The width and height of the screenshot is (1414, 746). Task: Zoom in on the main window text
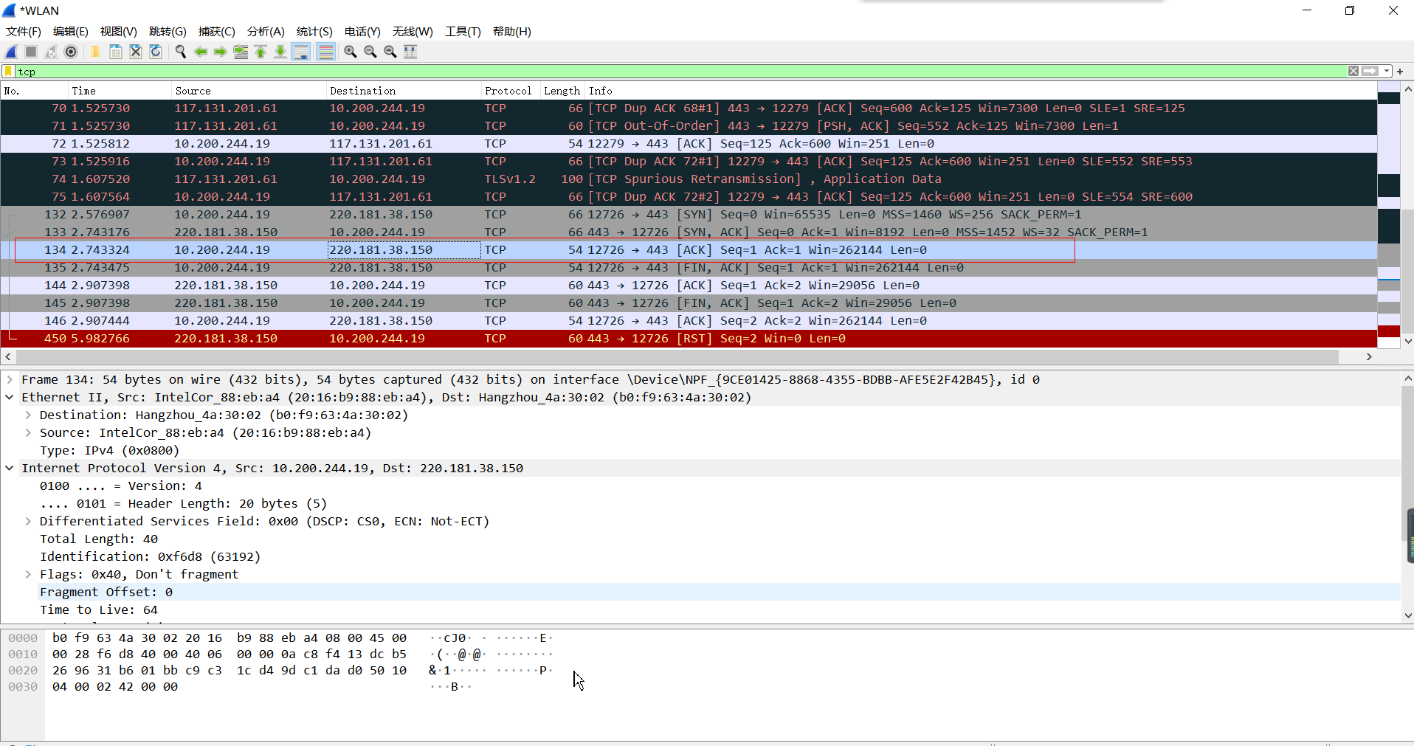351,52
